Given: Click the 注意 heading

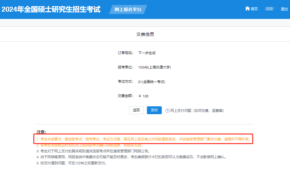Looking at the screenshot, I should pyautogui.click(x=41, y=132).
